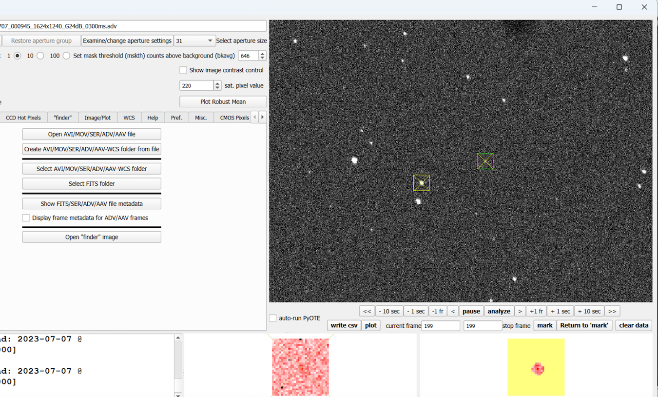Advance one frame with +1 fr
The image size is (658, 397).
tap(536, 311)
